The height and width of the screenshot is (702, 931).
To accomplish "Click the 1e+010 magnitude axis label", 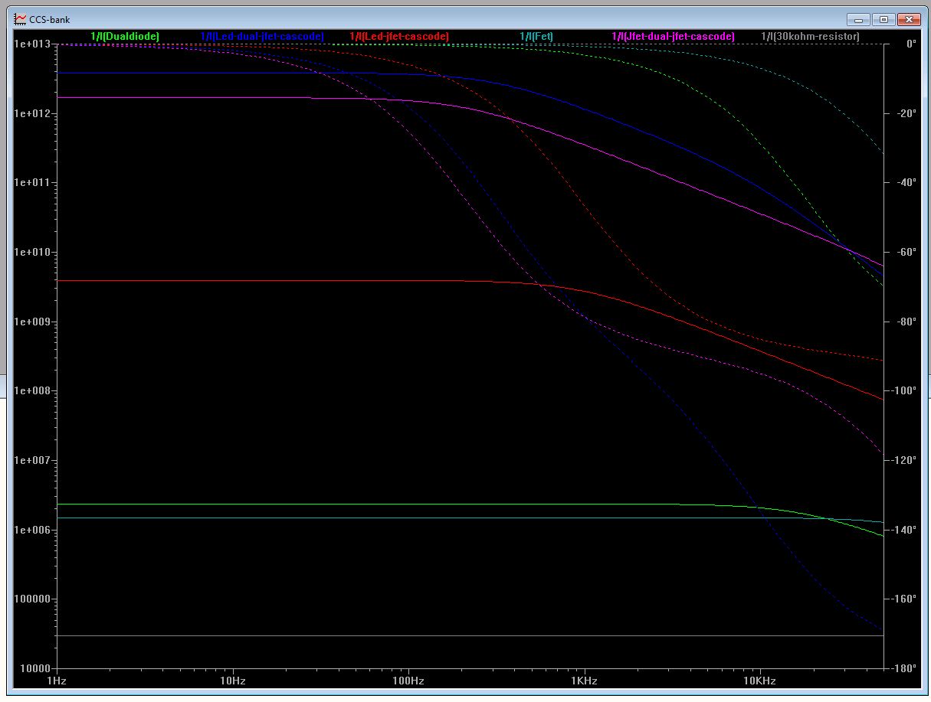I will [32, 252].
